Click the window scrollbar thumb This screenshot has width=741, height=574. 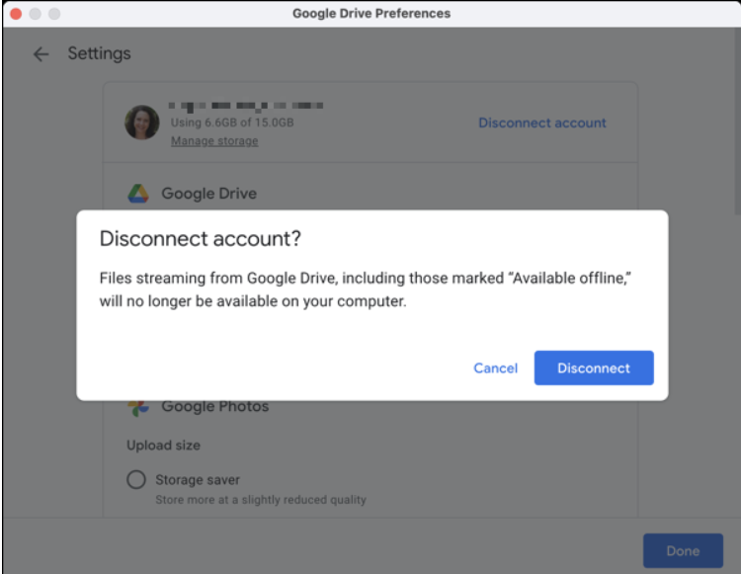point(738,119)
